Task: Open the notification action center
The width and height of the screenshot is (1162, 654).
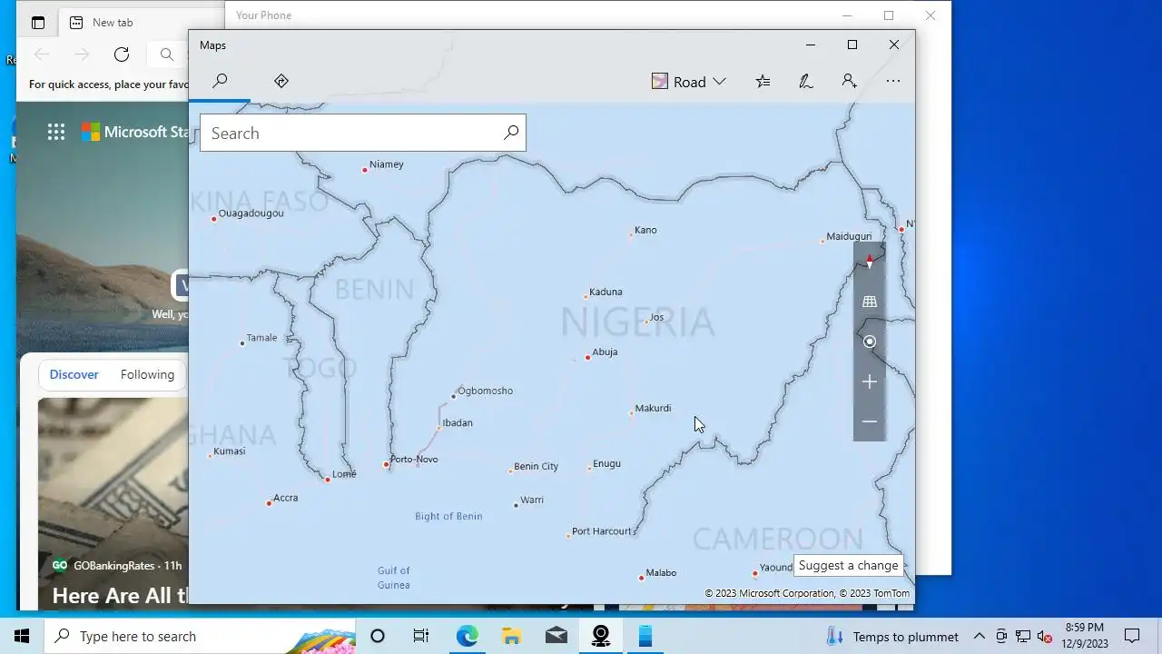Action: [1132, 636]
